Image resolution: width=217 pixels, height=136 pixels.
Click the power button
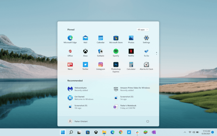pos(148,121)
